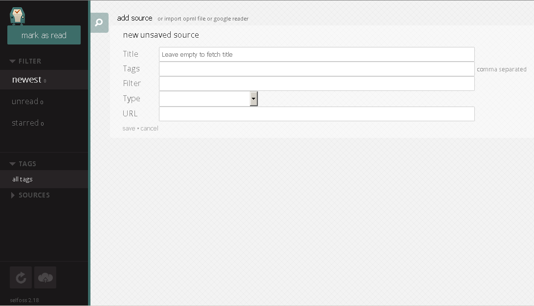Click the add source link
Image resolution: width=534 pixels, height=306 pixels.
[134, 18]
